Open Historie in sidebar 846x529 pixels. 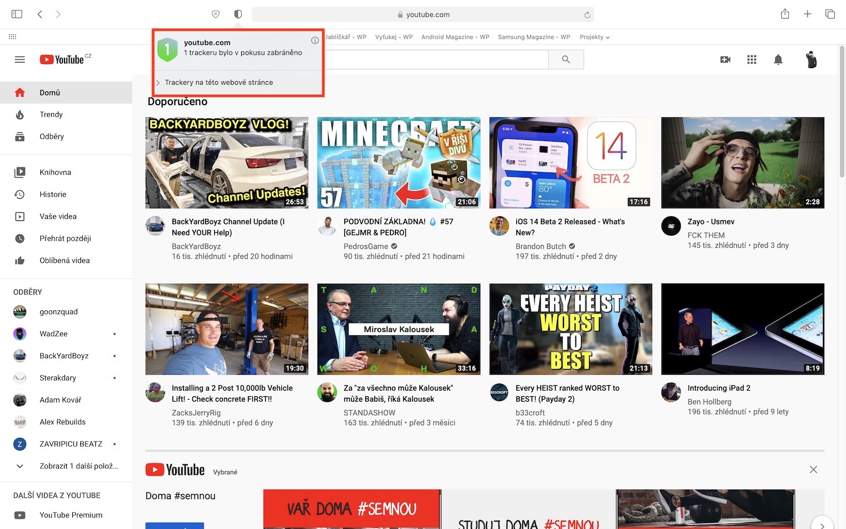(x=66, y=195)
